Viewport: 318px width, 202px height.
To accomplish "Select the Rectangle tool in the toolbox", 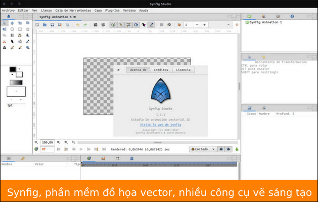I will [20, 29].
